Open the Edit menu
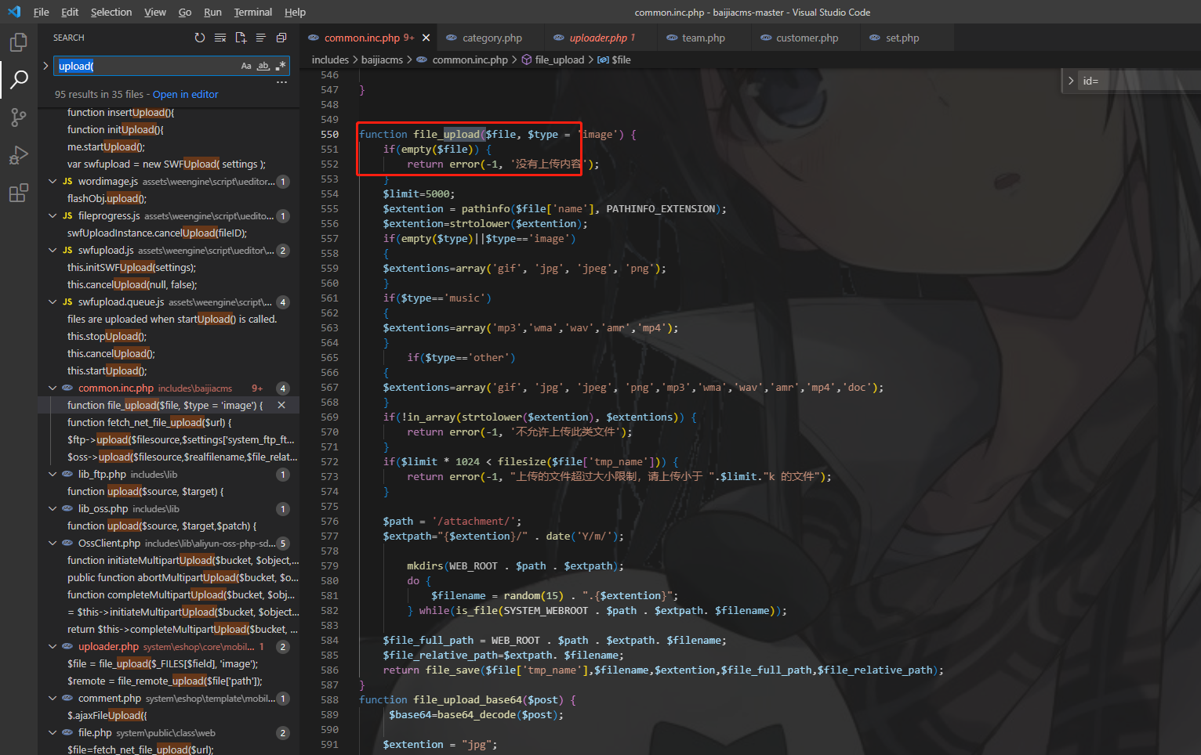1201x755 pixels. [x=70, y=12]
